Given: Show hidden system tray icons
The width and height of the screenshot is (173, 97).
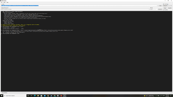Looking at the screenshot, I should 155,96.
